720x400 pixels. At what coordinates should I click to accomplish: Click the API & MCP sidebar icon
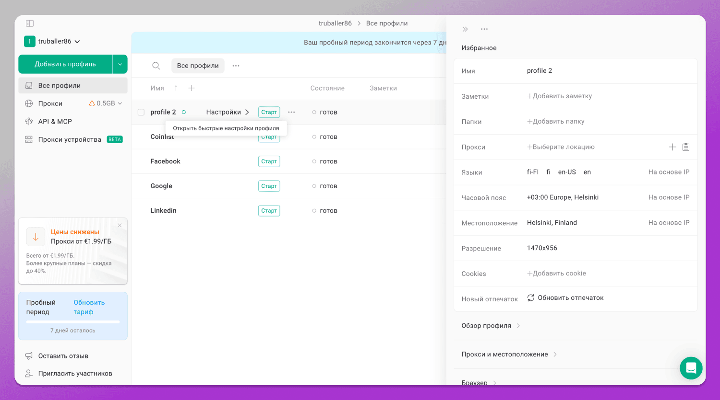pos(29,122)
